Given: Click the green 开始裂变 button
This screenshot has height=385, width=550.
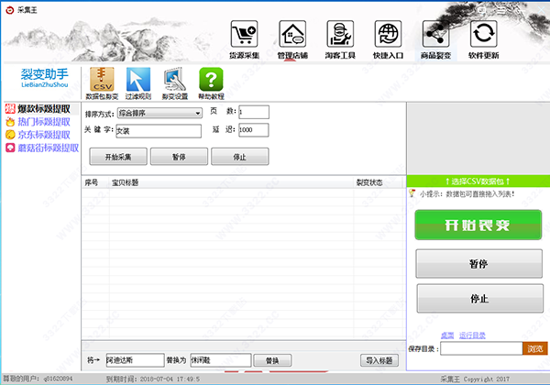Looking at the screenshot, I should point(478,225).
